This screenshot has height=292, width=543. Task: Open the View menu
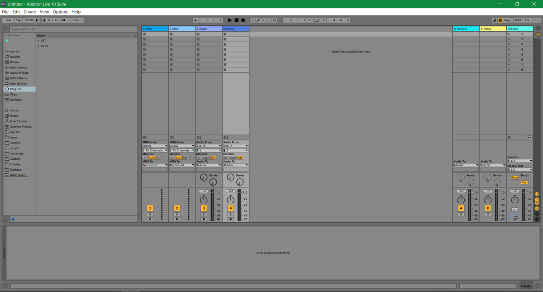pyautogui.click(x=44, y=12)
